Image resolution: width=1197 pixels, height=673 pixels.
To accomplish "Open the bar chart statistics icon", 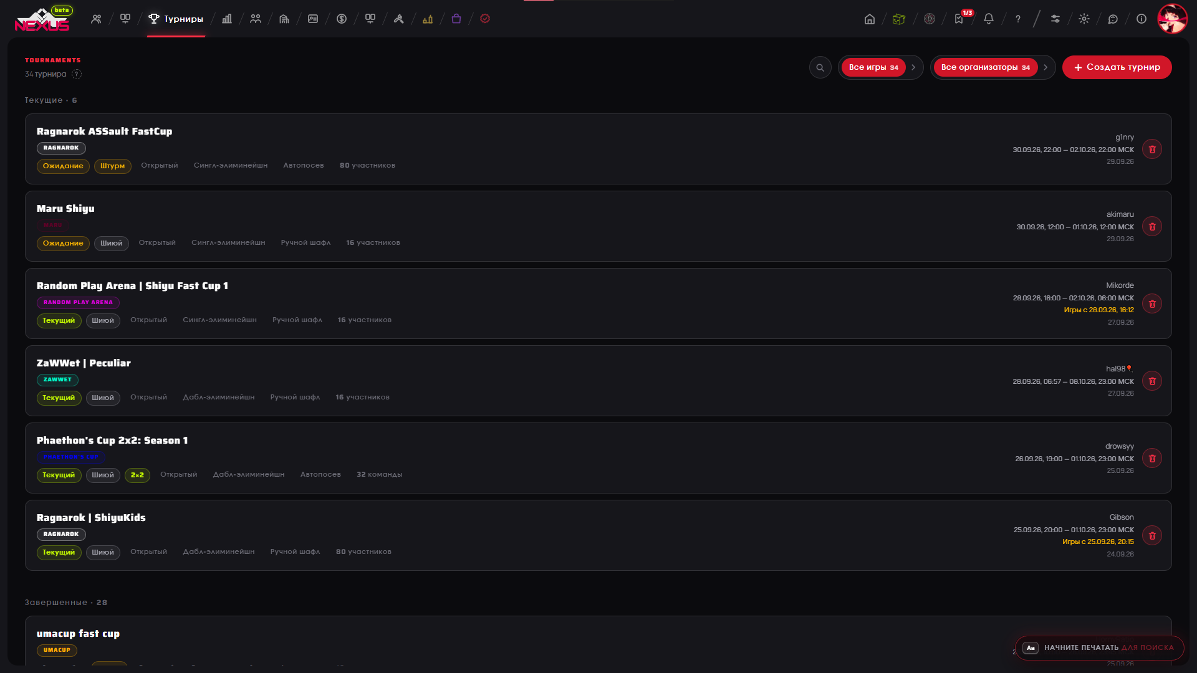I will click(x=227, y=19).
